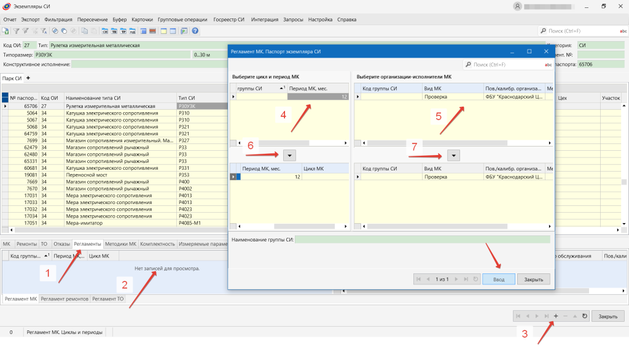This screenshot has width=629, height=350.
Task: Select the Парк СИ tab
Action: pos(12,78)
